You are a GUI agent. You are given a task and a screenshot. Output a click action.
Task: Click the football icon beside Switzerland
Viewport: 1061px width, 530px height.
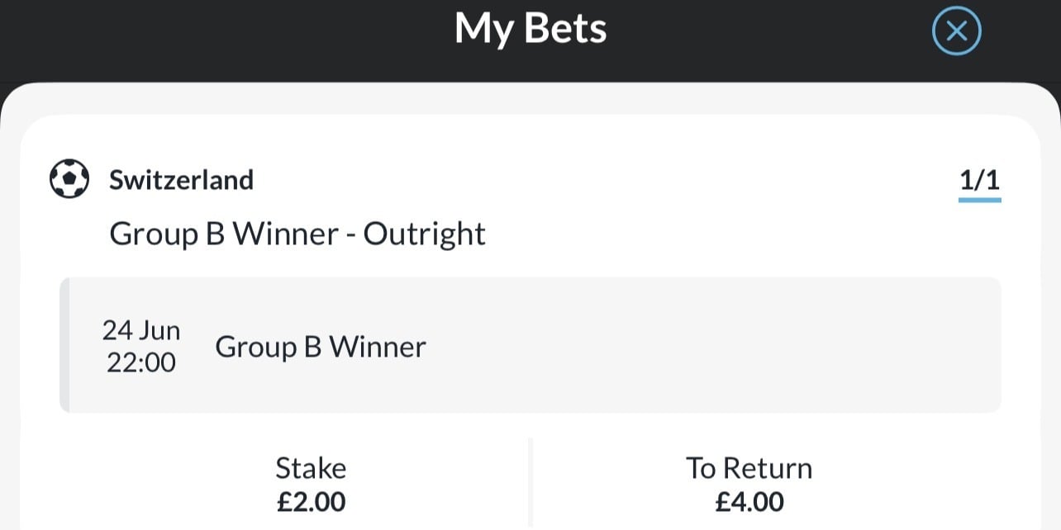(69, 180)
